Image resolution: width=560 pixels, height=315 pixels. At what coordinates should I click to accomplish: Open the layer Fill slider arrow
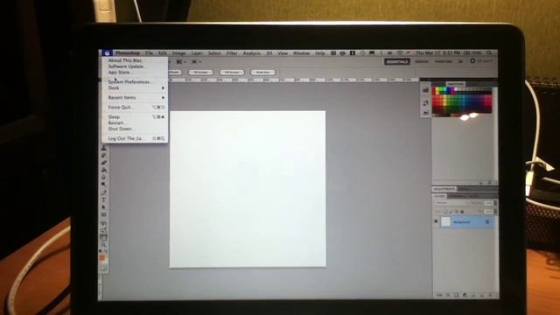click(x=495, y=212)
